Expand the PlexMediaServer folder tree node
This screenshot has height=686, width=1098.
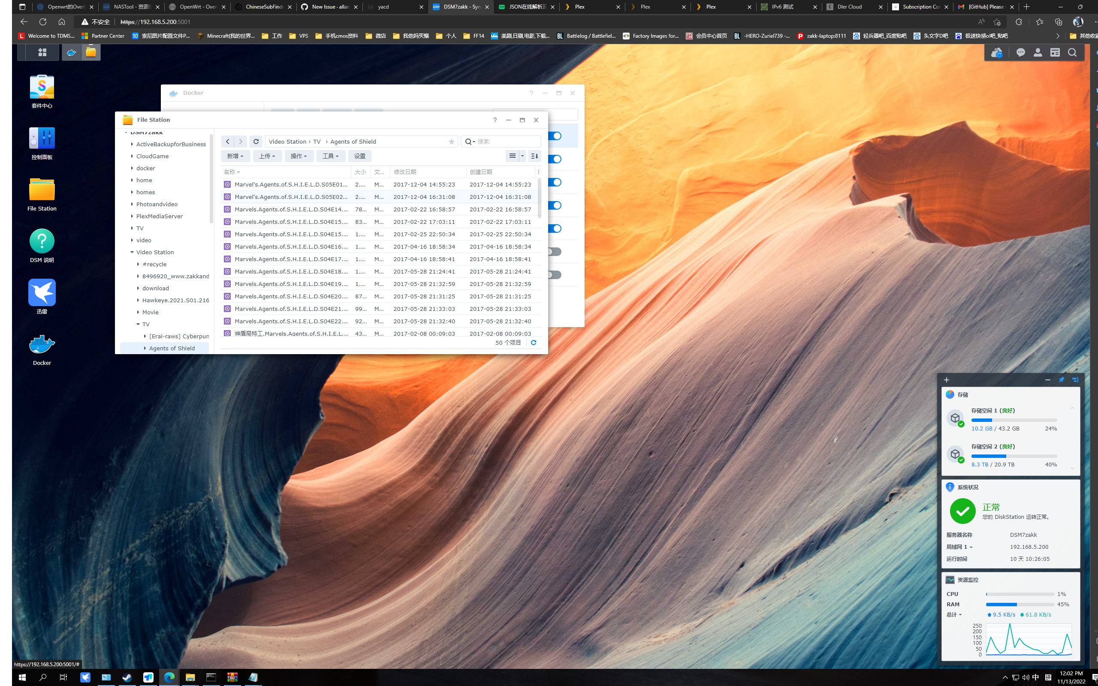pos(132,216)
